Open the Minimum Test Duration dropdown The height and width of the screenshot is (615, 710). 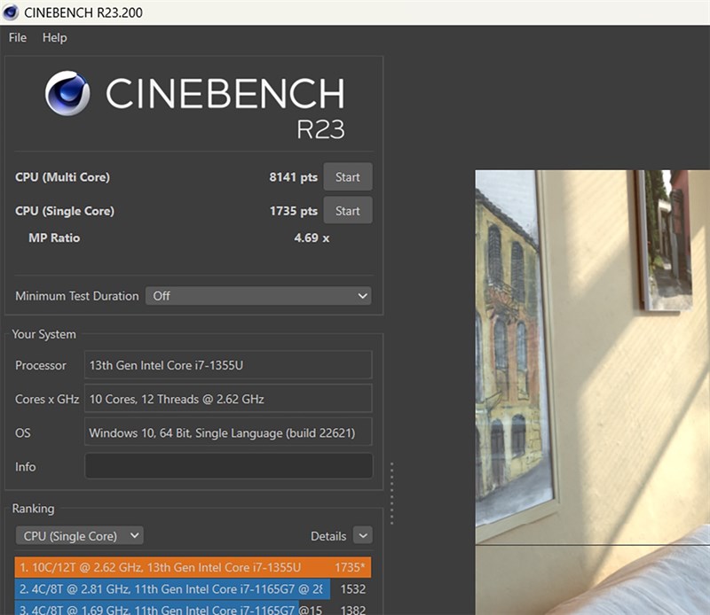[x=258, y=296]
